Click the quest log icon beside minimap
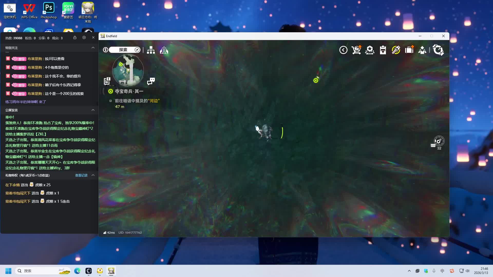Viewport: 493px width, 277px height. click(x=107, y=81)
